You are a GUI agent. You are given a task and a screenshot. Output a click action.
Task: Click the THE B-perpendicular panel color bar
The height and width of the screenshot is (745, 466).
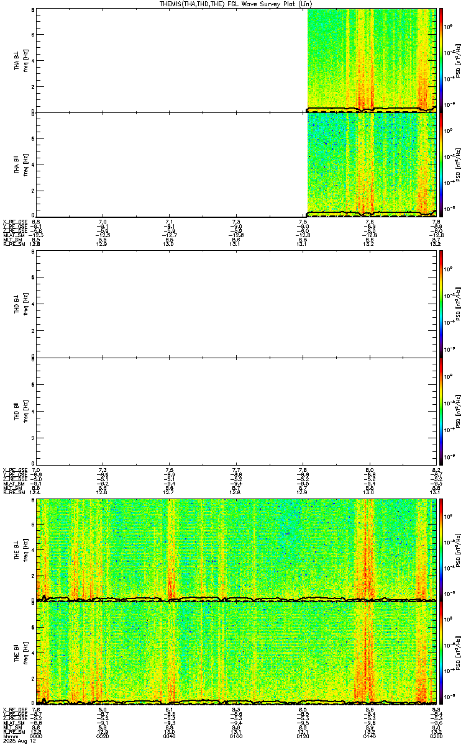coord(441,549)
